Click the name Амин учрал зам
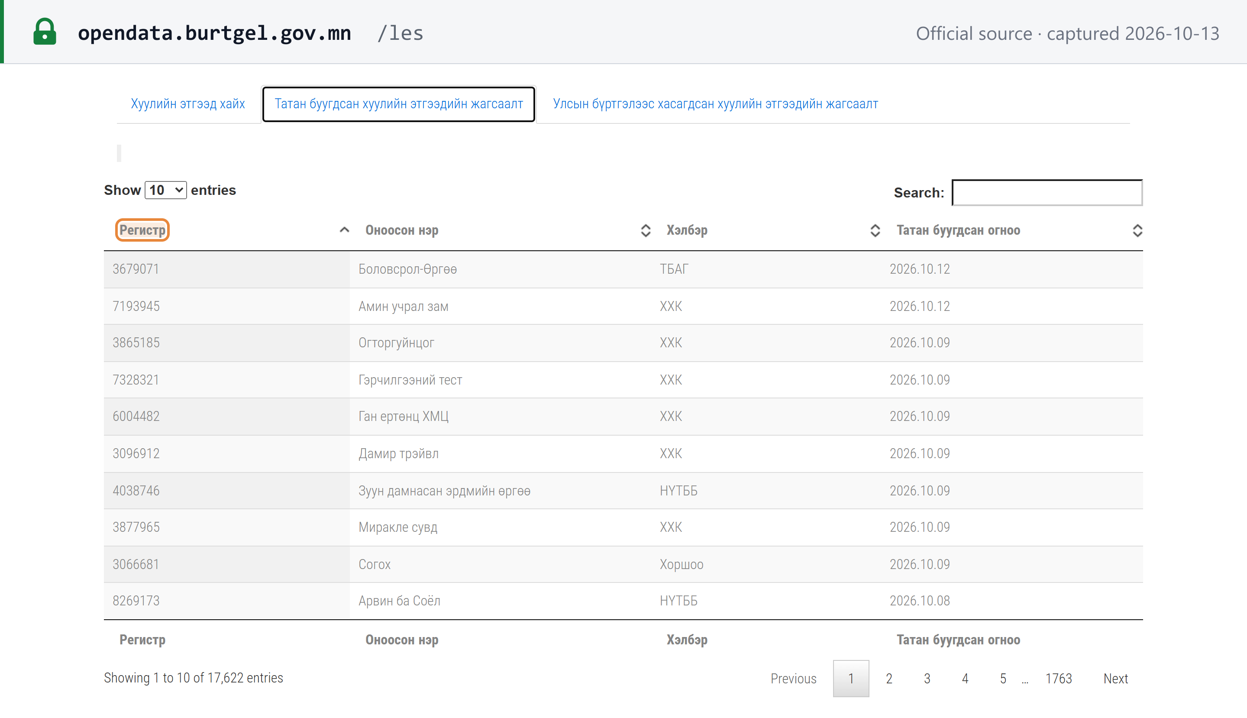Viewport: 1247px width, 718px height. click(x=404, y=306)
